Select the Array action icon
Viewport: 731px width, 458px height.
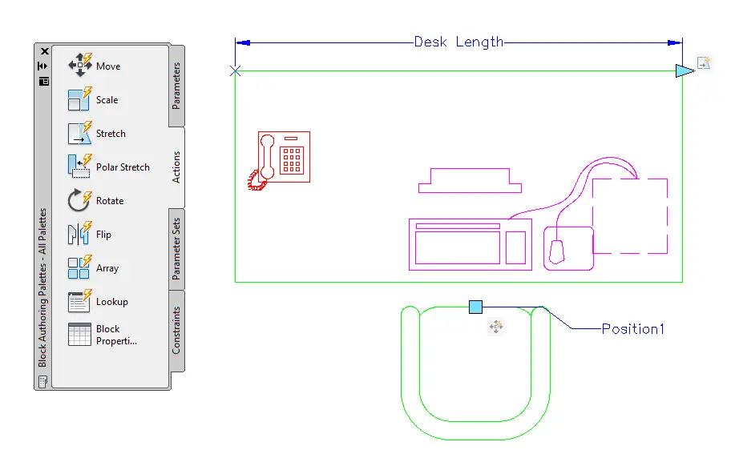click(x=80, y=267)
